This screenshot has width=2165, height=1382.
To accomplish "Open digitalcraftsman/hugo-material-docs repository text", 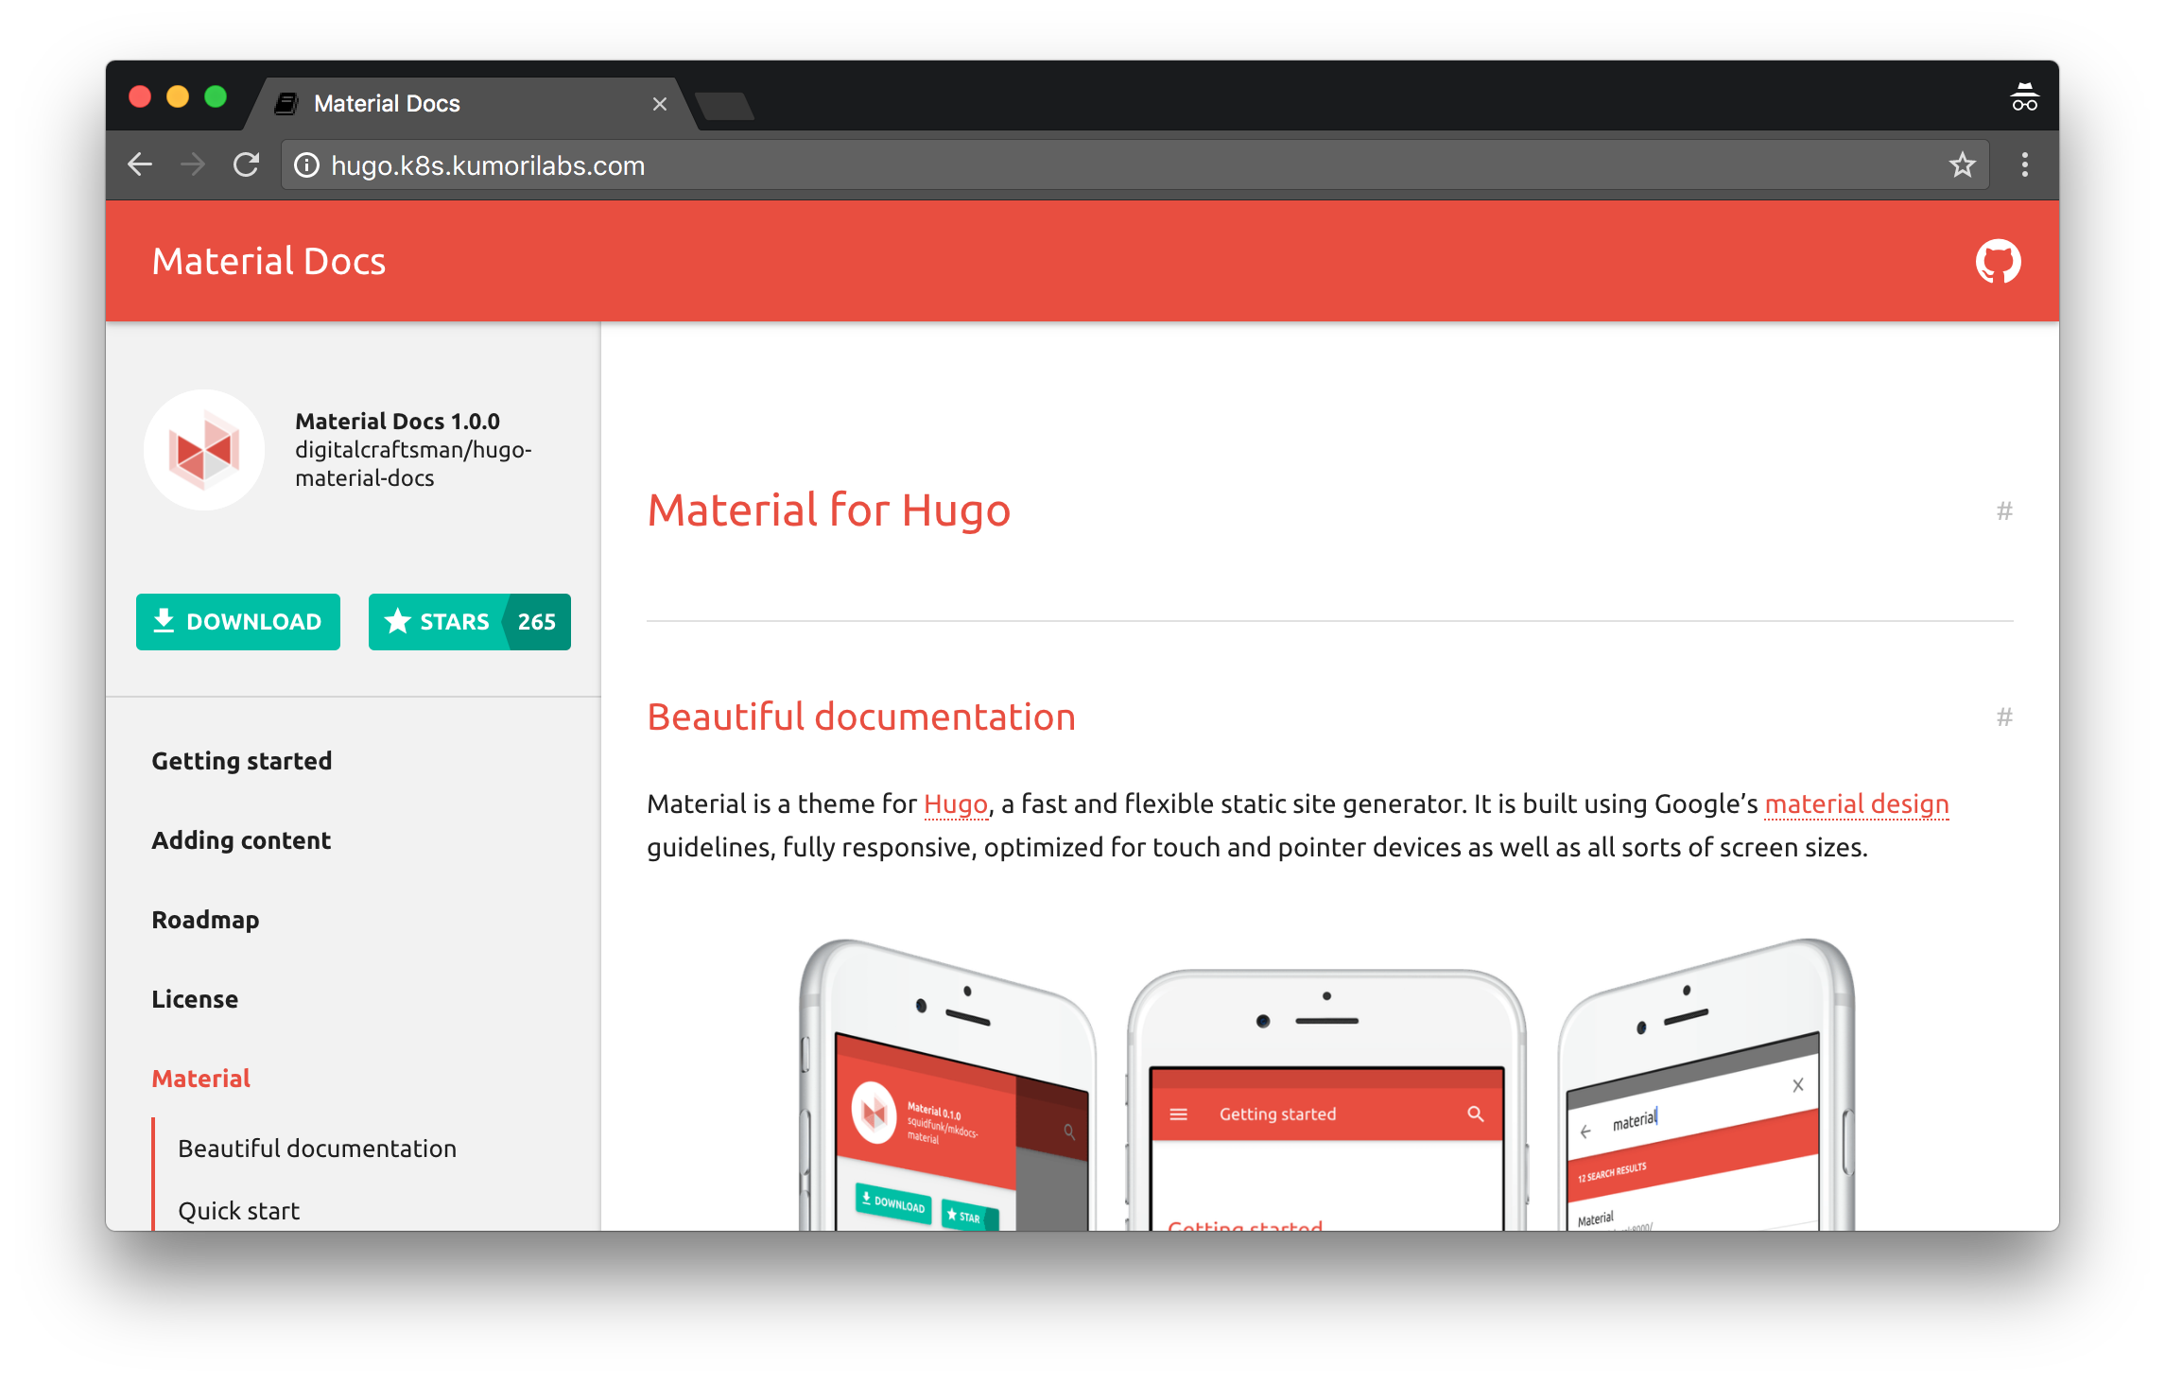I will click(413, 464).
